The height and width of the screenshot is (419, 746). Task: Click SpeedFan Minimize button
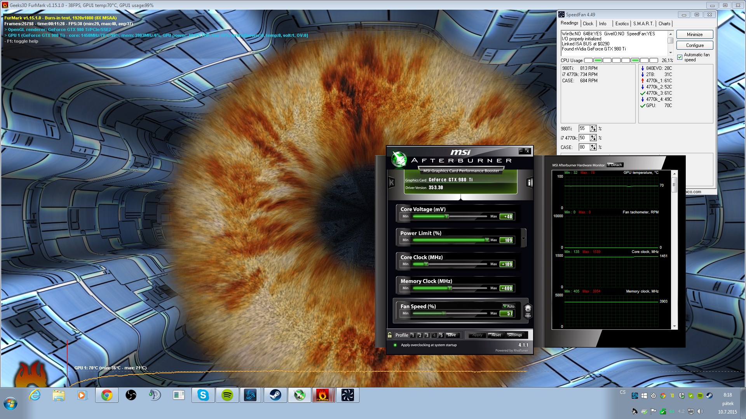point(695,35)
